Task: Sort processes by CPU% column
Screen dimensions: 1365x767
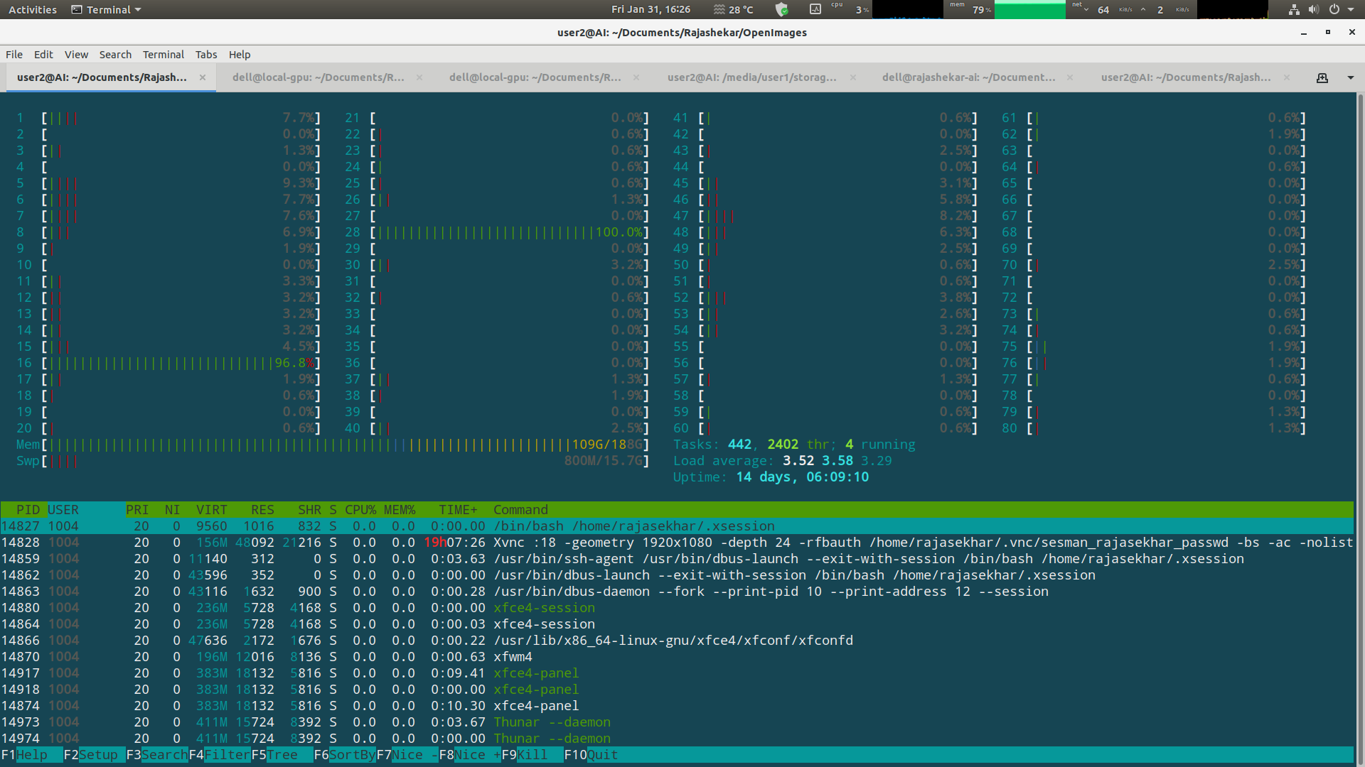Action: [x=360, y=509]
